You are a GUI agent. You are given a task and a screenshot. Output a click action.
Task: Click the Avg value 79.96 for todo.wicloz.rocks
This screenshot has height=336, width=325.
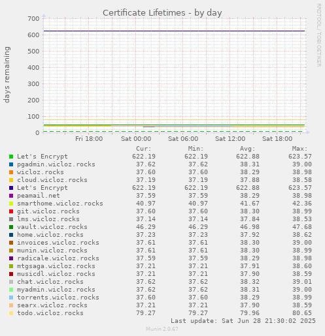tap(250, 313)
